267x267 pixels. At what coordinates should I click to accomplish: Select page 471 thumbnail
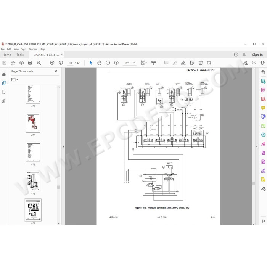point(33,94)
